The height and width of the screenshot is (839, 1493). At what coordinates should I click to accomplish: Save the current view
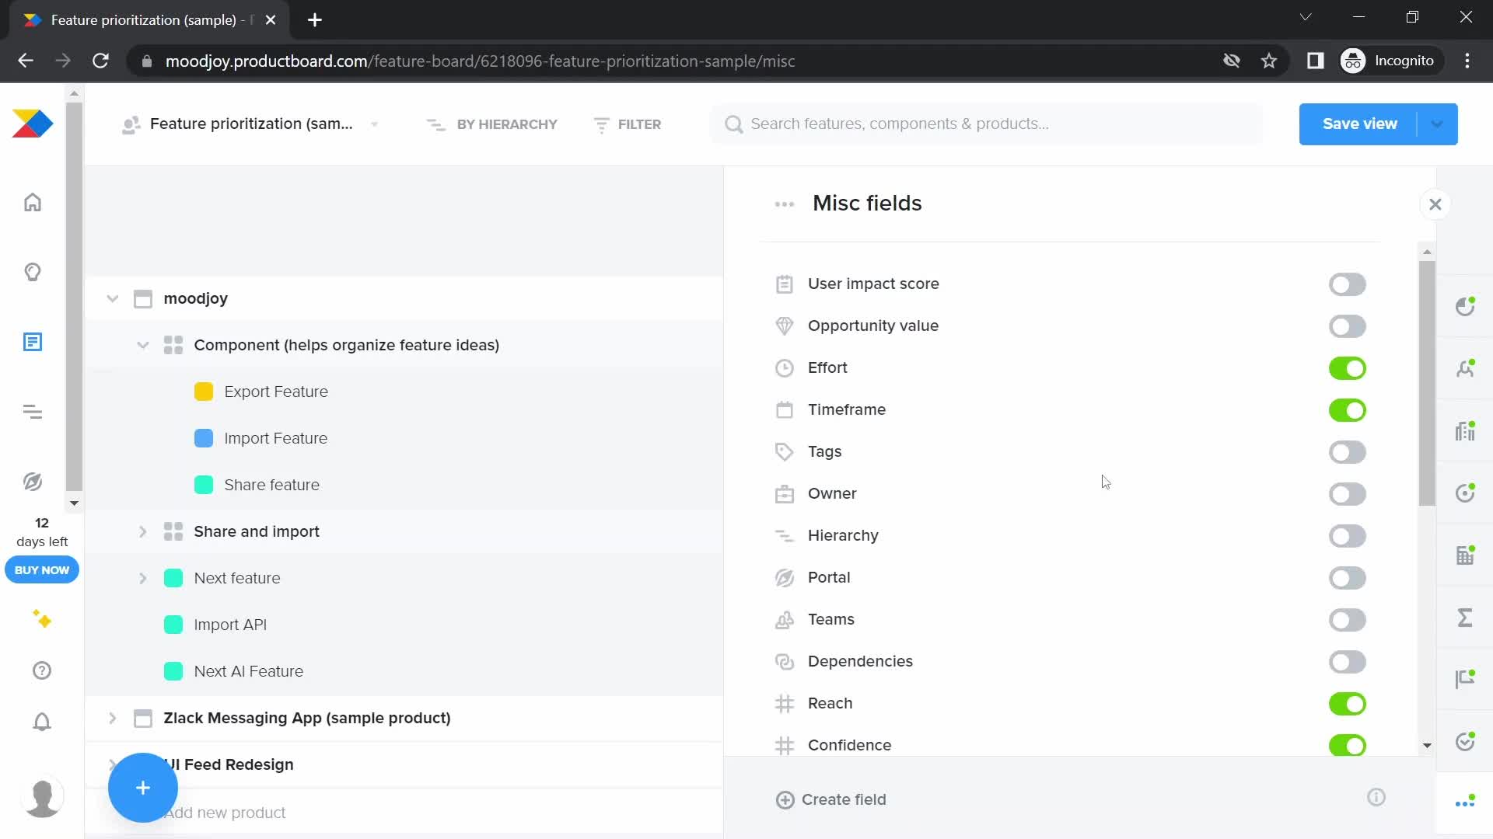pos(1359,124)
